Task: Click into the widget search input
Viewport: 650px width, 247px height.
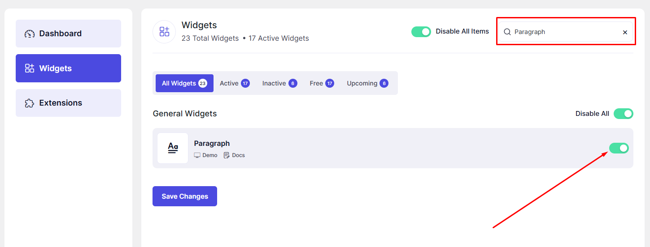Action: pyautogui.click(x=565, y=32)
